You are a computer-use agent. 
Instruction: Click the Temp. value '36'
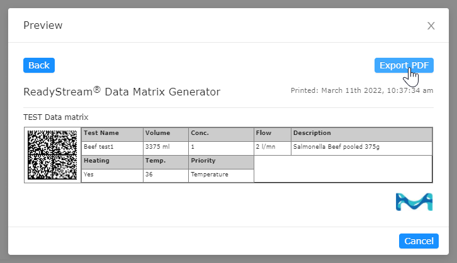coord(166,176)
